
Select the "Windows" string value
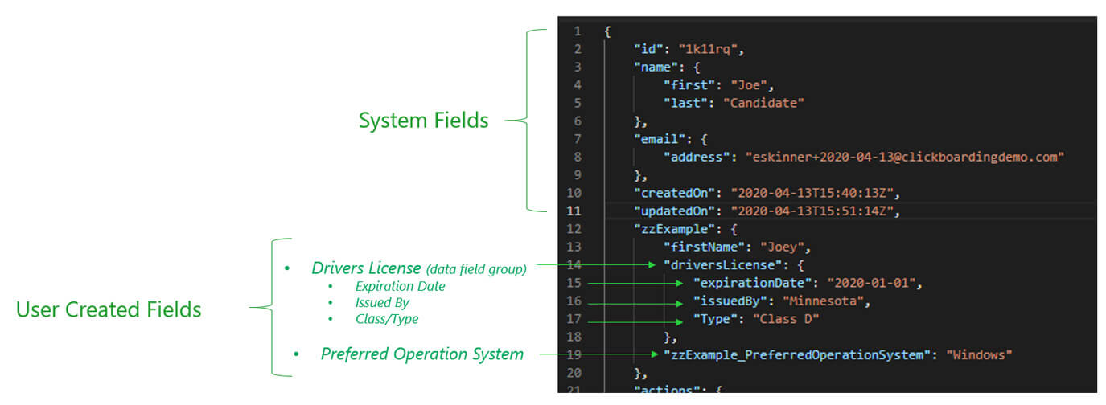click(x=979, y=354)
